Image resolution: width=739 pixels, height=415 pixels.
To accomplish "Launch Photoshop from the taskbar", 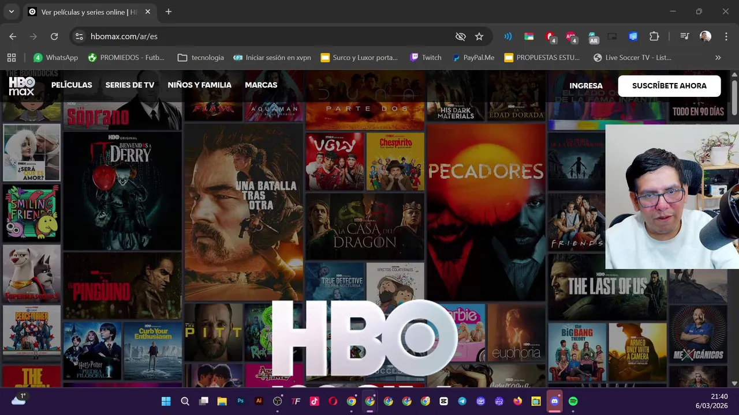I will point(241,401).
